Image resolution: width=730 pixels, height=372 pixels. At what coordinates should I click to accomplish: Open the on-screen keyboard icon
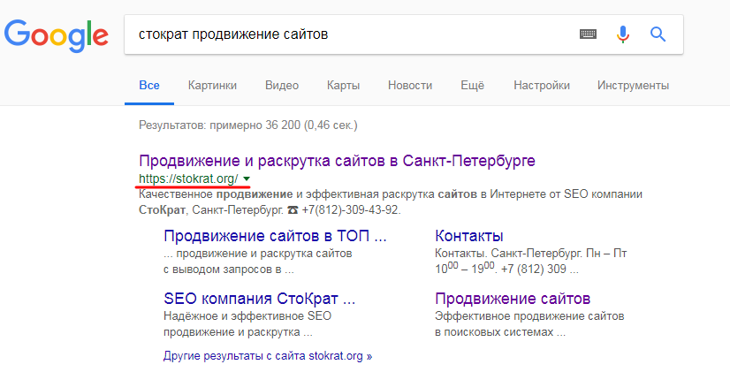[588, 34]
